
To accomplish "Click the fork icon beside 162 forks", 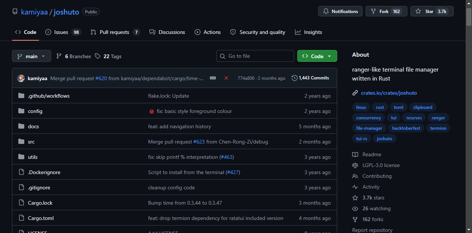I will [x=355, y=219].
